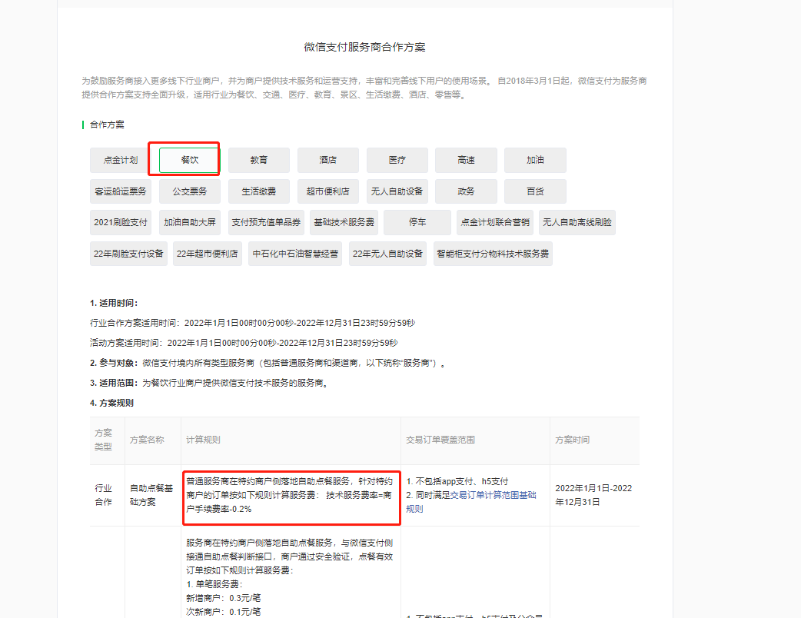
Task: Click the 4. 方案规则 heading
Action: coord(112,403)
